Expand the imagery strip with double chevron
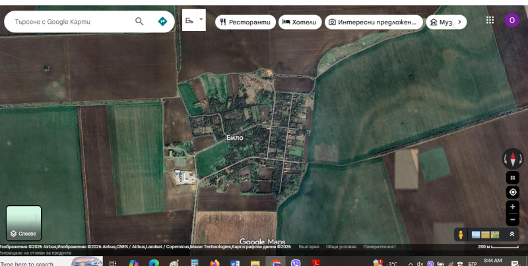This screenshot has width=528, height=266. [511, 234]
